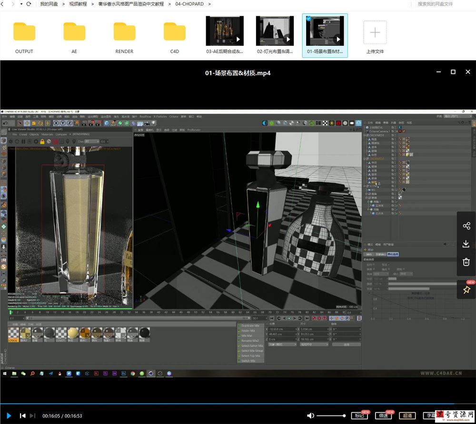Click the C4D cube primitive icon
Screen dimensions: 476x424
[x=107, y=123]
